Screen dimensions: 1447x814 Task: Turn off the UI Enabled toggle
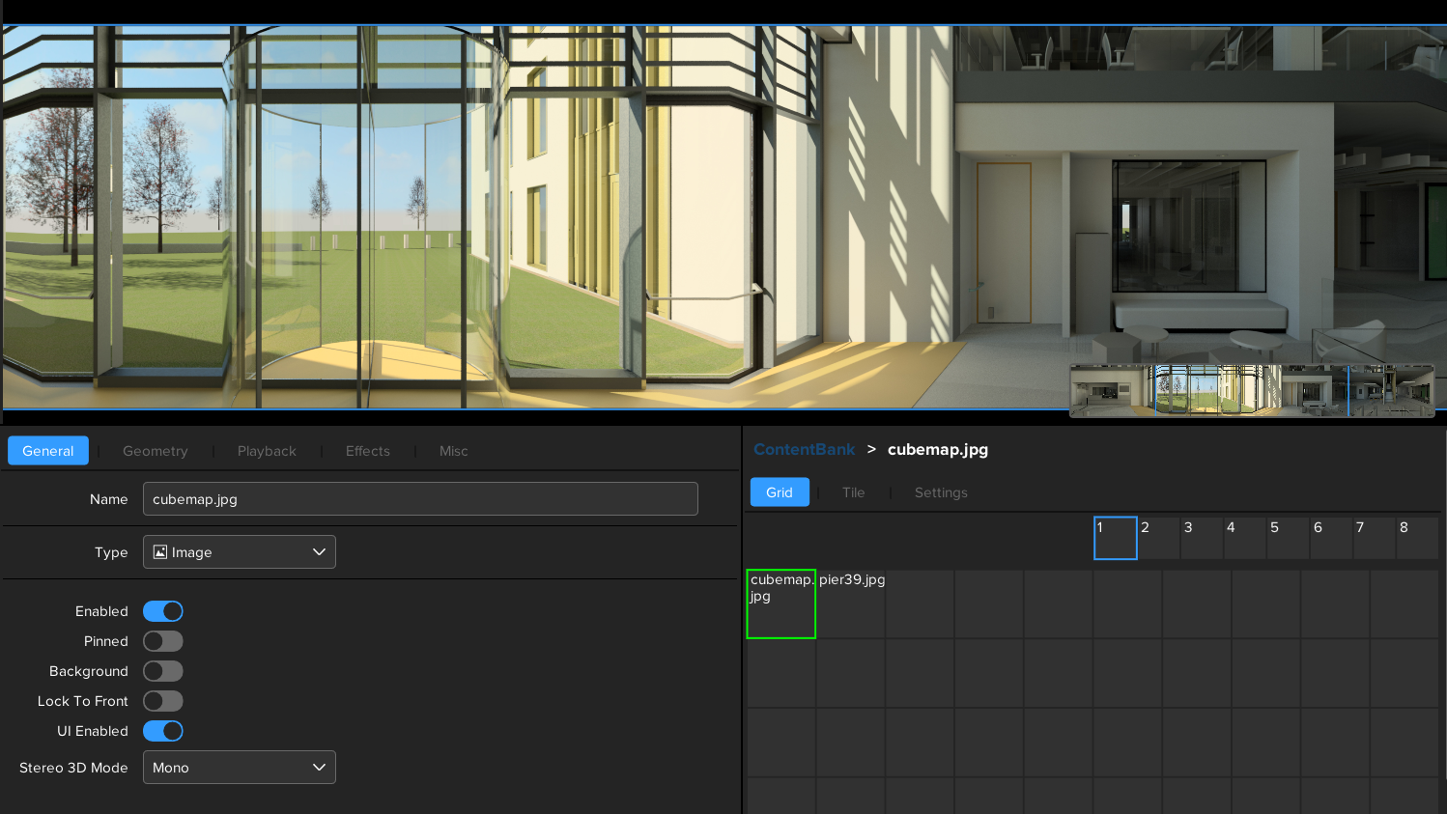163,731
